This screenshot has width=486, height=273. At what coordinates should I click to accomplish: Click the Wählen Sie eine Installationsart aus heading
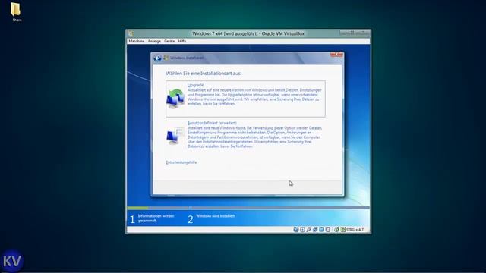[204, 74]
